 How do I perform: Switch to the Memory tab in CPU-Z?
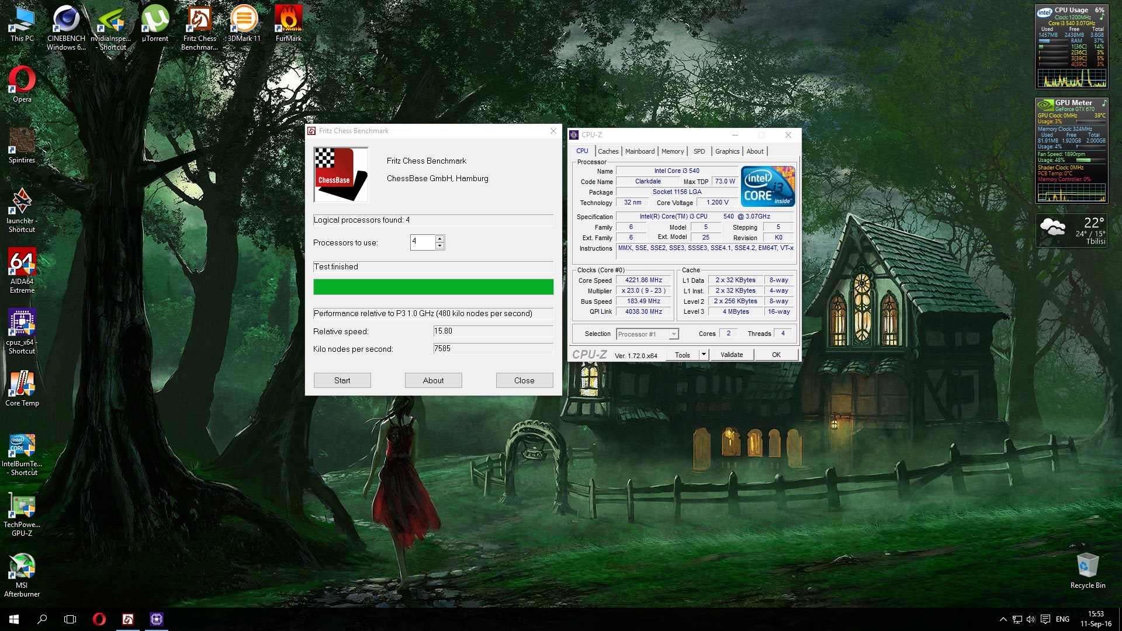pos(673,151)
